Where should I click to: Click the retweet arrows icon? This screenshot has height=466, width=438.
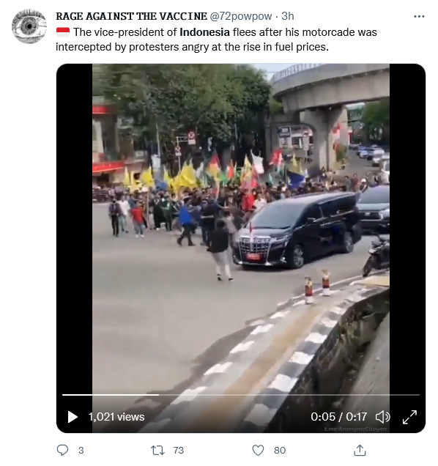coord(157,451)
